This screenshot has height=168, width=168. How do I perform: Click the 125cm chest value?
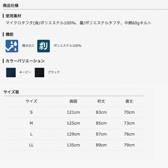click(73, 123)
